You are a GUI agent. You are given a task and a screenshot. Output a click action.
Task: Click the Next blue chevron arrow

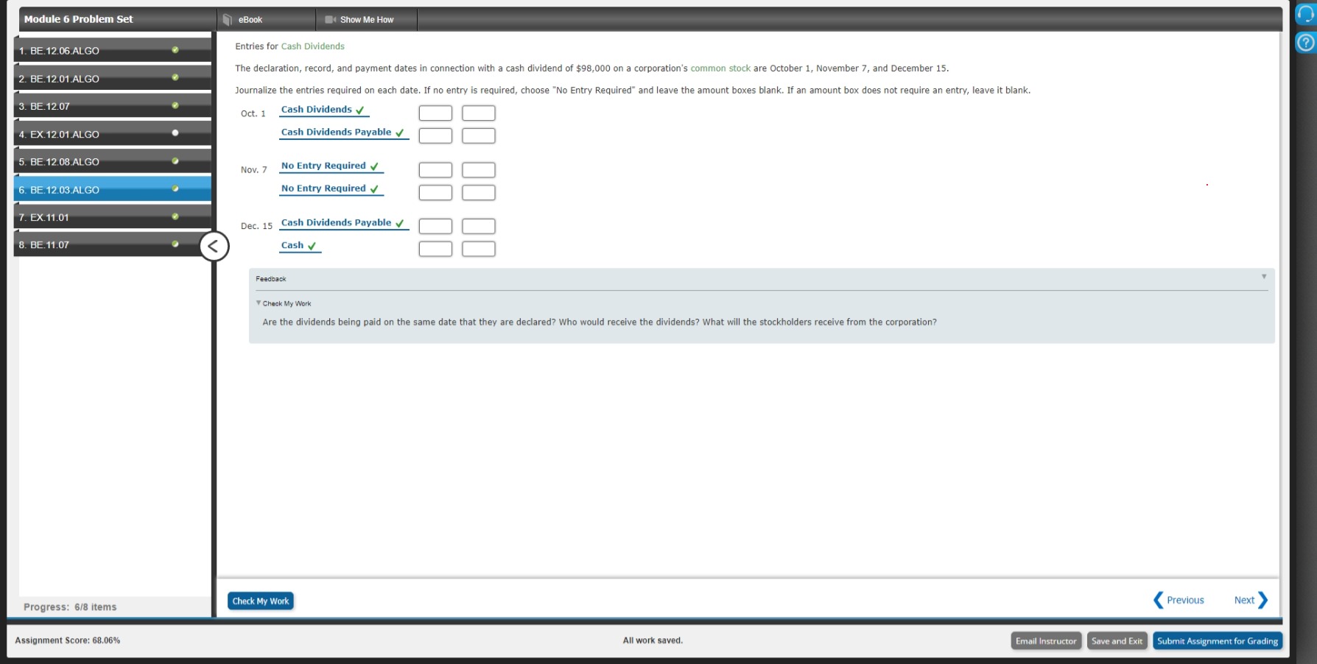(1262, 600)
